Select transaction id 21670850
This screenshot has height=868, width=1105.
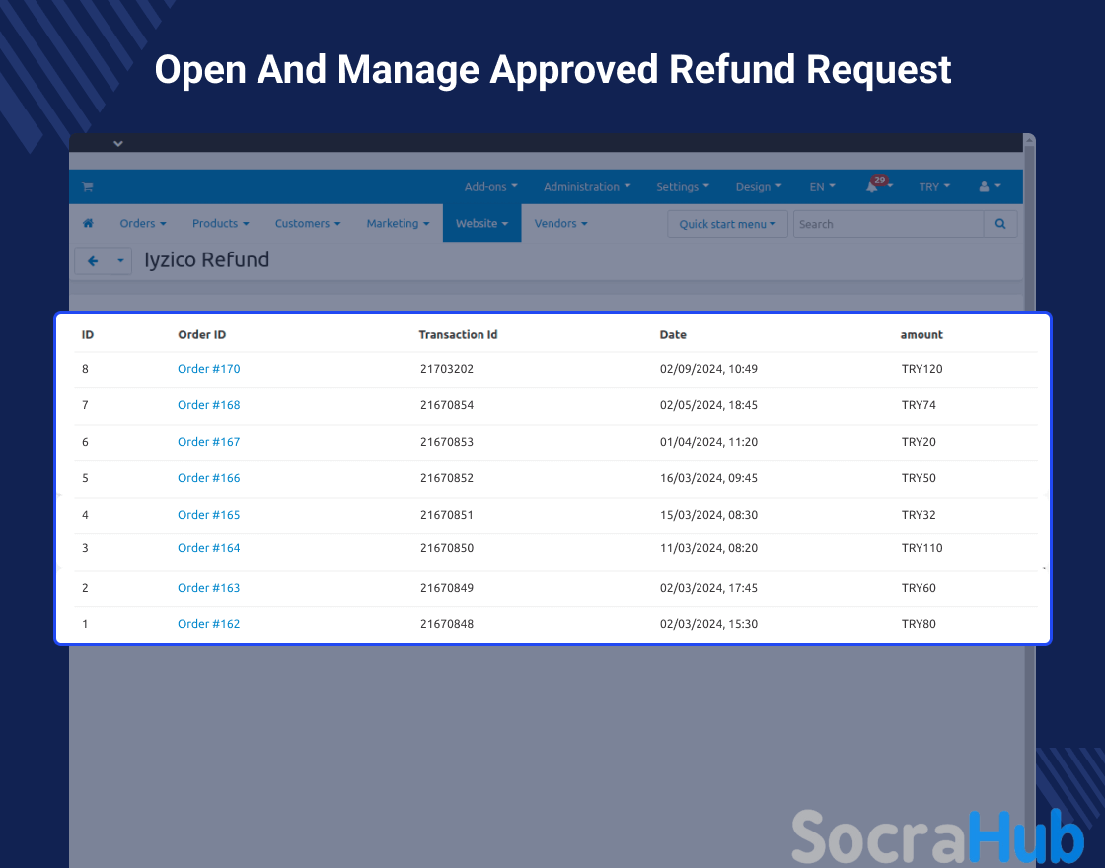[x=447, y=548]
